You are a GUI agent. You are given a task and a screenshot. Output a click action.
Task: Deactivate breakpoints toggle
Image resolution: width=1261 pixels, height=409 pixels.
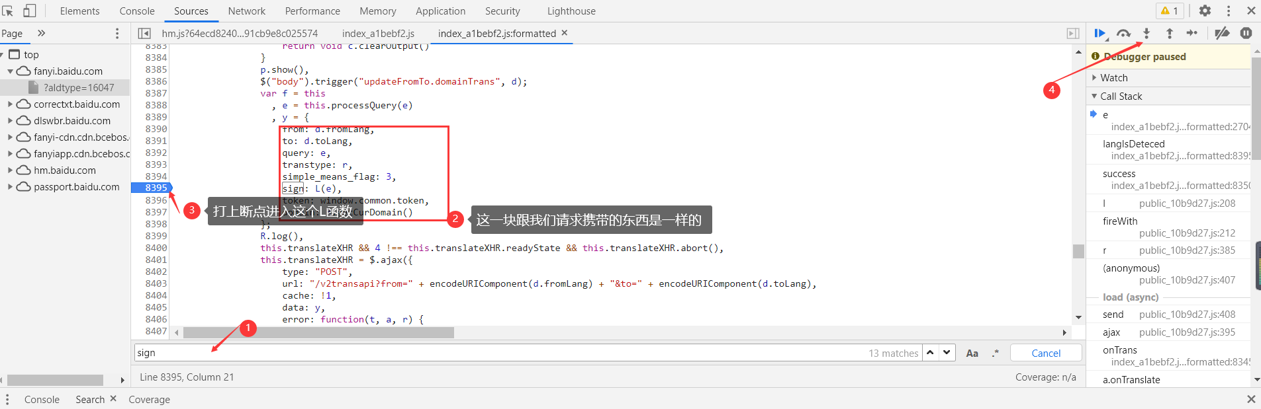pos(1222,33)
